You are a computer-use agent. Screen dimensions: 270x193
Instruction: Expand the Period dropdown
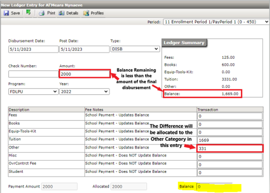[x=216, y=22]
